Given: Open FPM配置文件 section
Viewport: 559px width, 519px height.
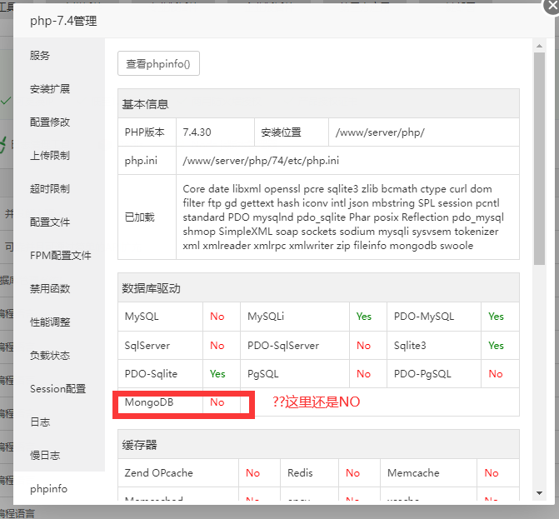Looking at the screenshot, I should point(60,255).
